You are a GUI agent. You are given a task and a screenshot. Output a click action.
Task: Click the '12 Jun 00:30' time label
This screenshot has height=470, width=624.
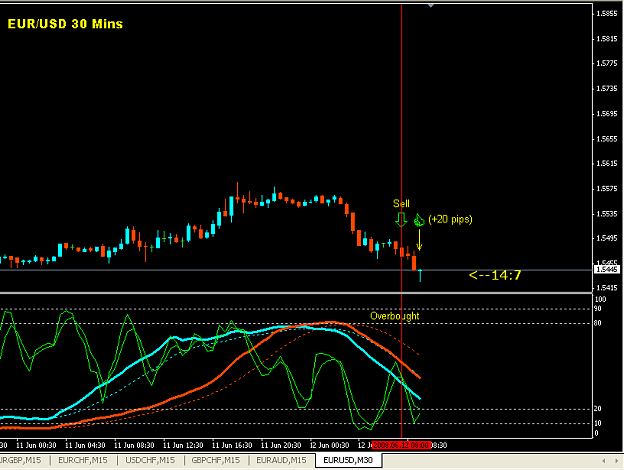(x=329, y=445)
